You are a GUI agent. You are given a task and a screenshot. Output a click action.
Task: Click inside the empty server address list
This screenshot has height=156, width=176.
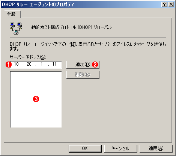coord(36,100)
